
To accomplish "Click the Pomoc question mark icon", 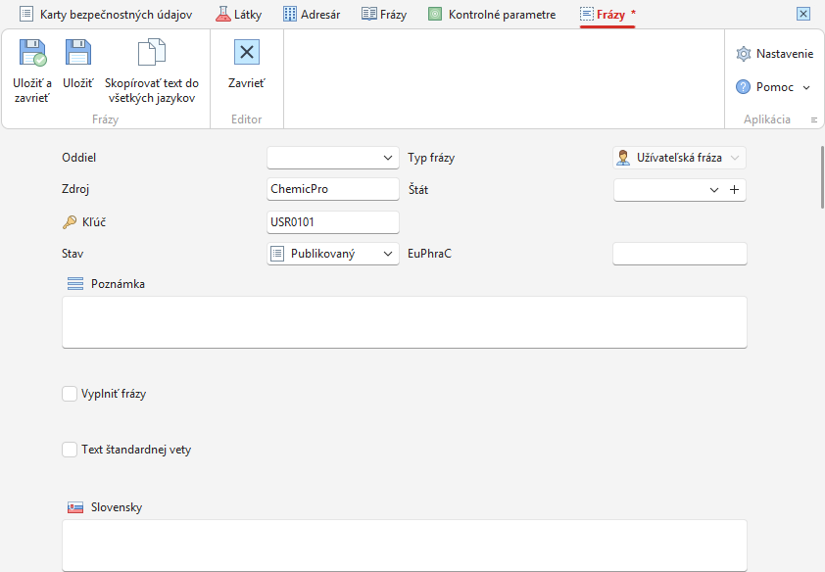I will [x=743, y=87].
